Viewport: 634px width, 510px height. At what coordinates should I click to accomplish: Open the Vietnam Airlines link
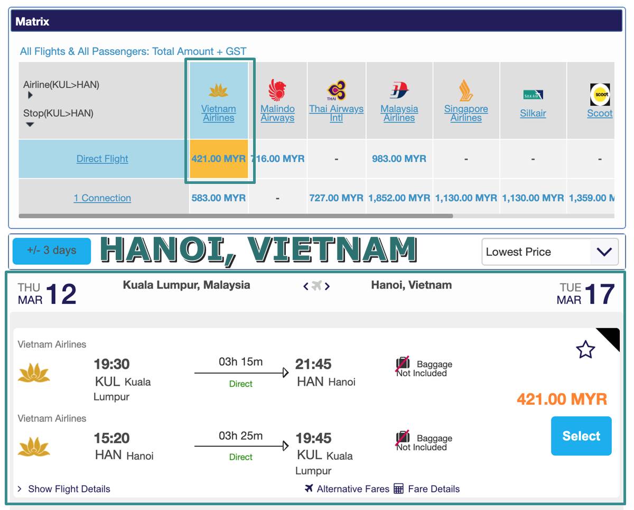pyautogui.click(x=219, y=113)
